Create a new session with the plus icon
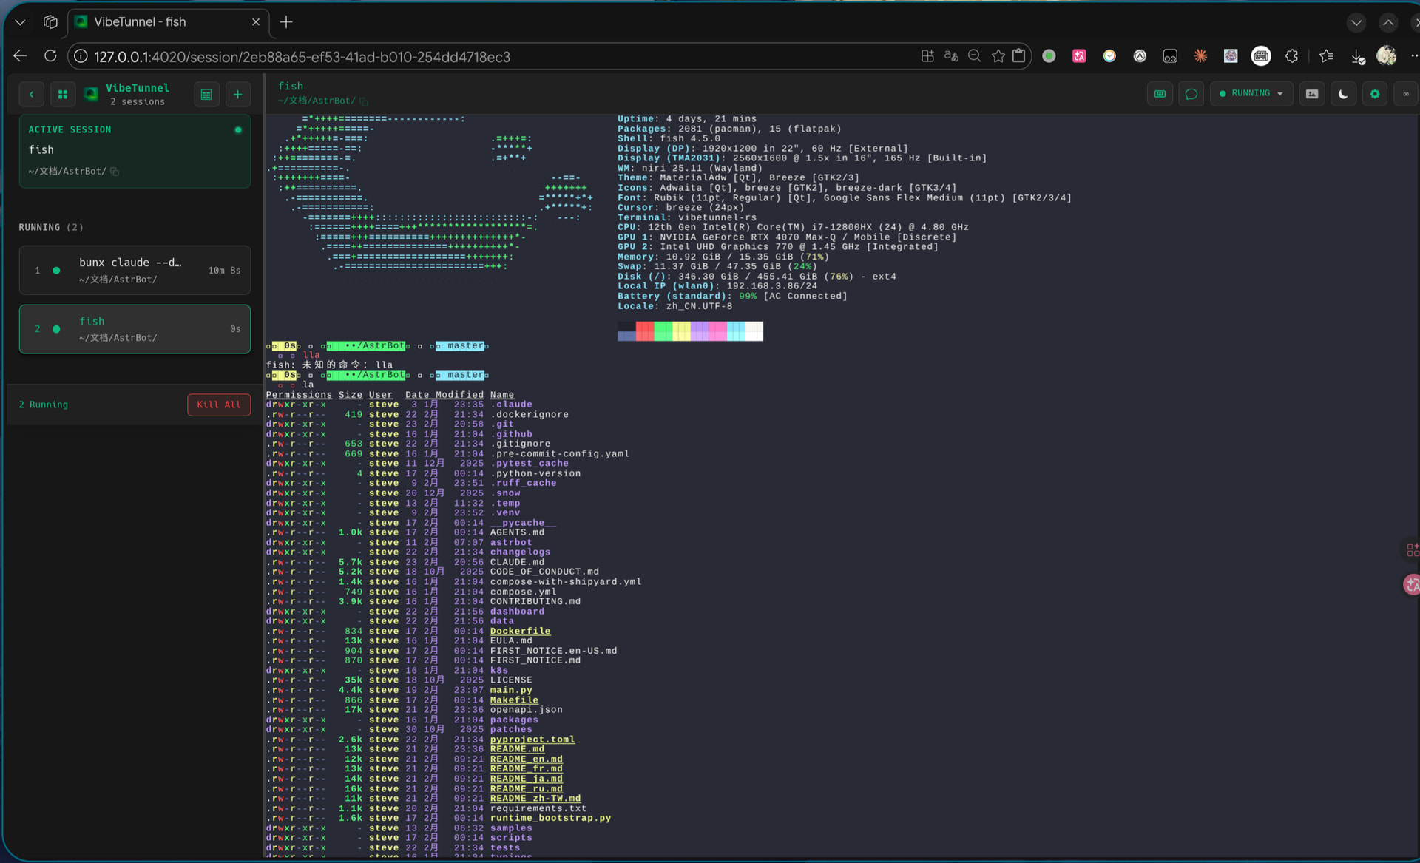 pos(238,94)
